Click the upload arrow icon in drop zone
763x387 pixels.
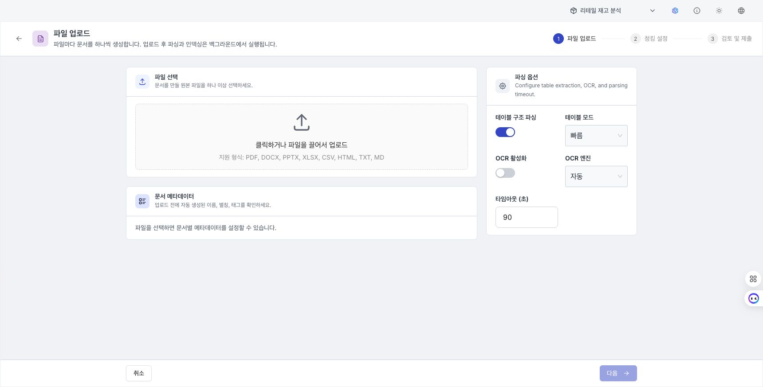302,122
